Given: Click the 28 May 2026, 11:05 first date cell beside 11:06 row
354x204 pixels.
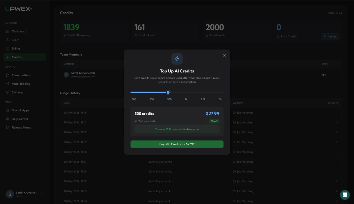Looking at the screenshot, I should coord(75,181).
